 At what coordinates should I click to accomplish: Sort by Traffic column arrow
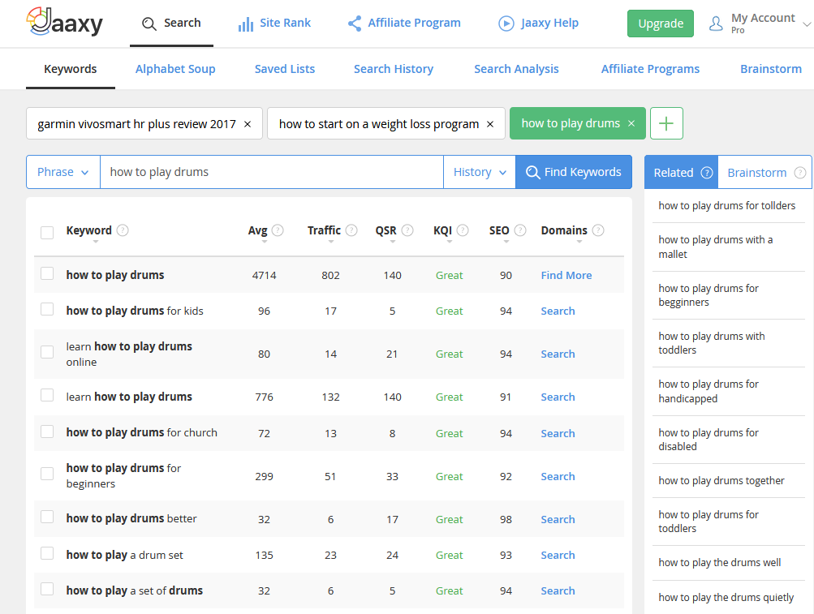point(330,242)
